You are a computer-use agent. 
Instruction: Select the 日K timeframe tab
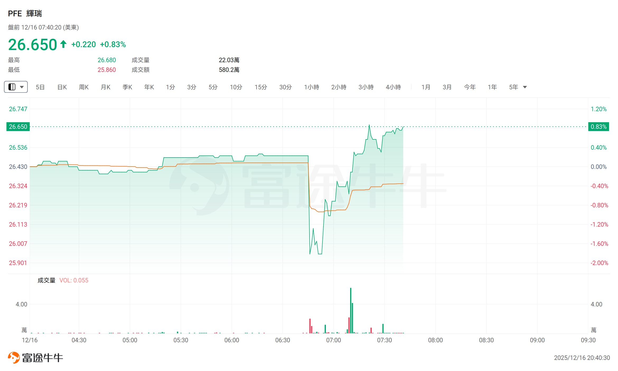62,87
